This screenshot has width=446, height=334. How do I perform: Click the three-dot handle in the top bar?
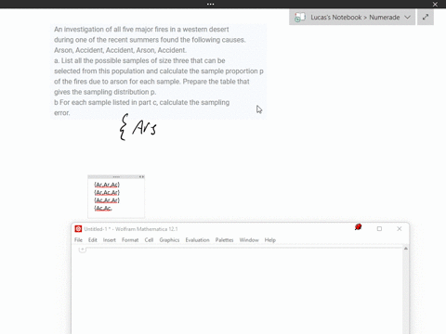point(210,4)
